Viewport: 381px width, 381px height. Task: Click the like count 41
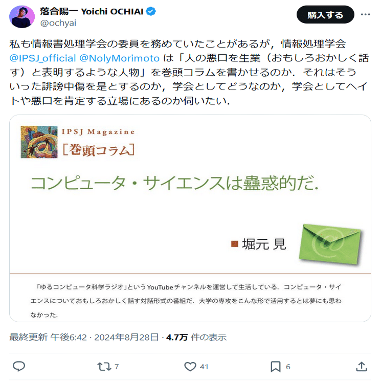coord(204,367)
